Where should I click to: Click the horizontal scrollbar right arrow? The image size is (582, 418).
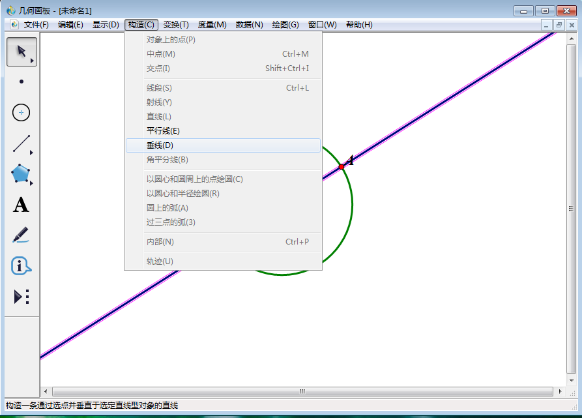pos(560,391)
